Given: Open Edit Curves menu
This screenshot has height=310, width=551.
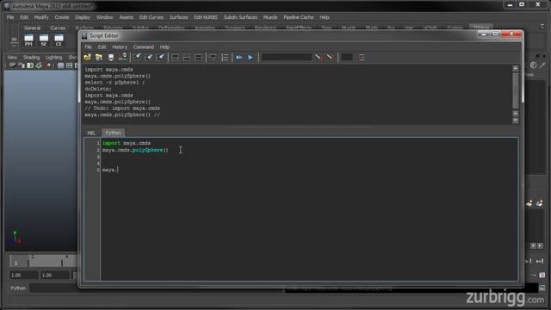Looking at the screenshot, I should pyautogui.click(x=152, y=17).
